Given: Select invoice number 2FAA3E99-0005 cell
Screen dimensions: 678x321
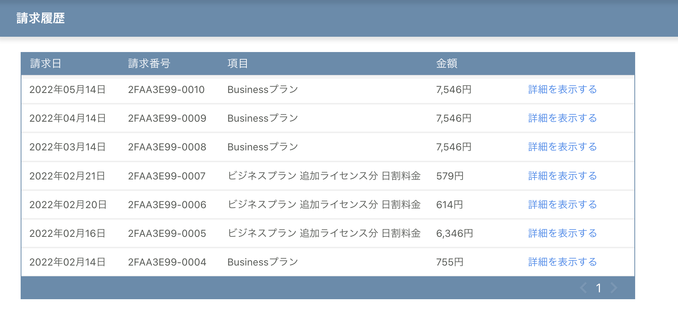Looking at the screenshot, I should tap(167, 233).
